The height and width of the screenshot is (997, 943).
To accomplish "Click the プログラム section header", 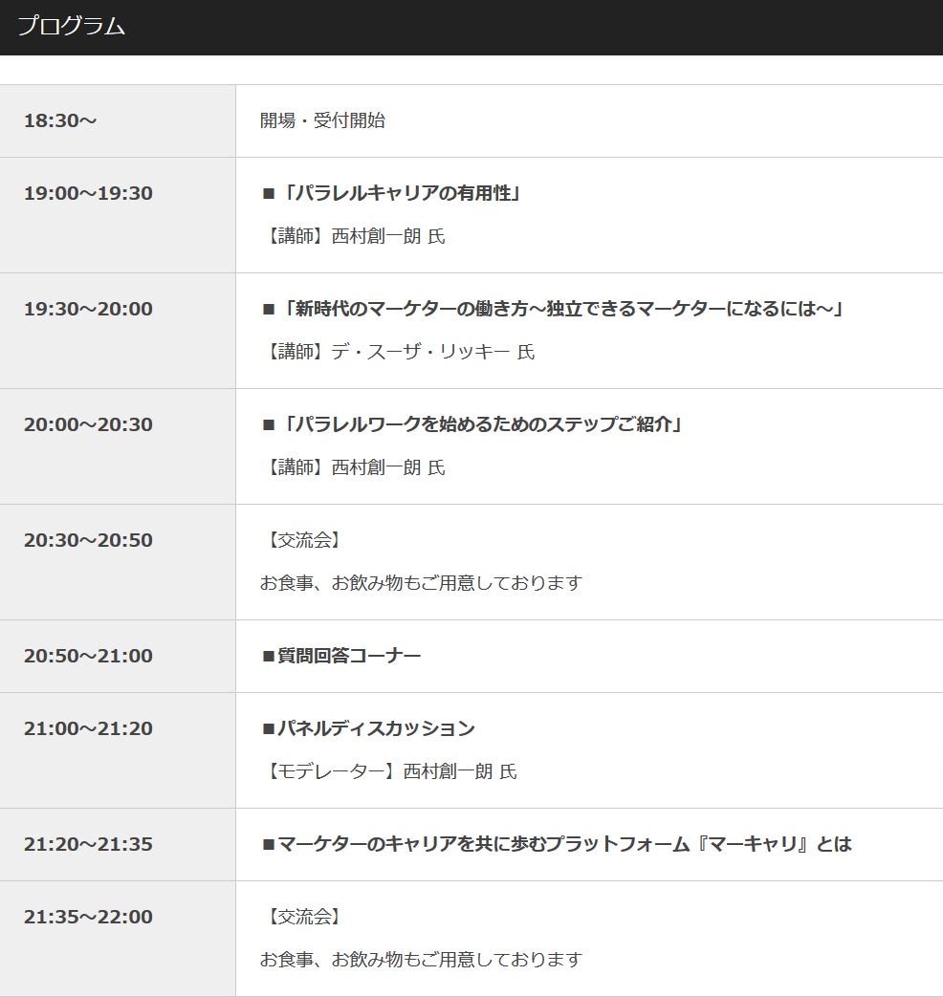I will [72, 27].
